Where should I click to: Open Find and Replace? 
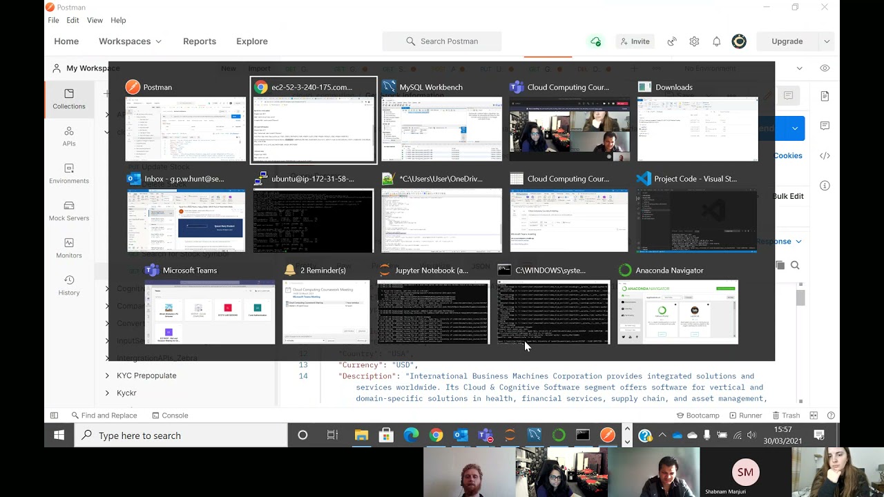pos(104,416)
